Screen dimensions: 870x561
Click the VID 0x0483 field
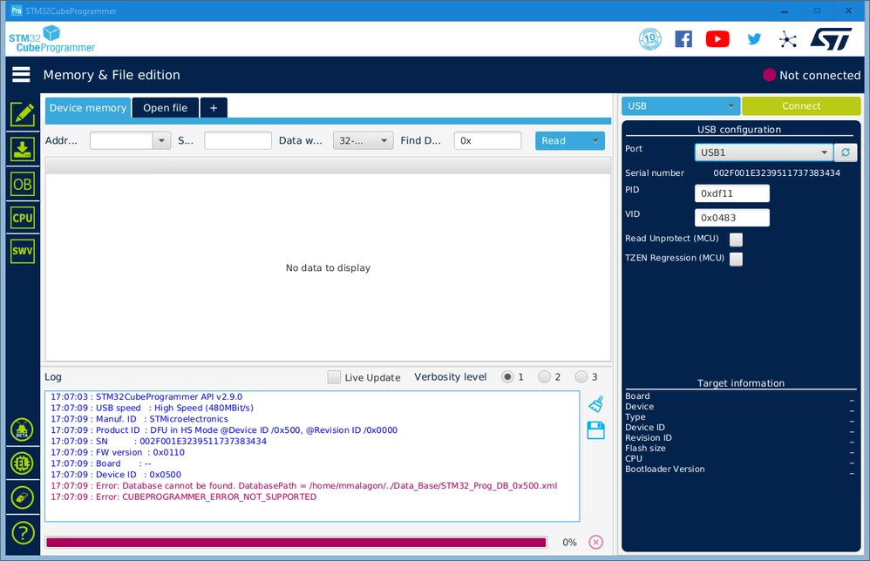(x=732, y=218)
